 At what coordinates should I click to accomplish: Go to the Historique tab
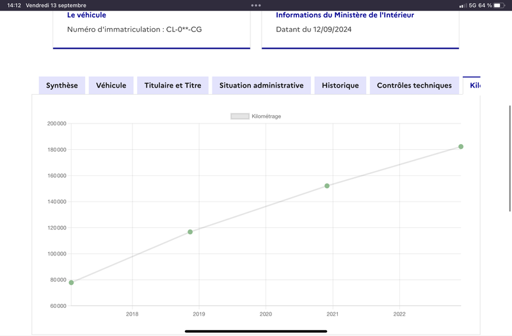340,85
